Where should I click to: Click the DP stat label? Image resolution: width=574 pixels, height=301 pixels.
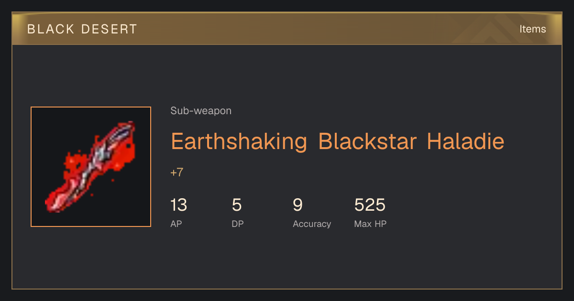[238, 224]
